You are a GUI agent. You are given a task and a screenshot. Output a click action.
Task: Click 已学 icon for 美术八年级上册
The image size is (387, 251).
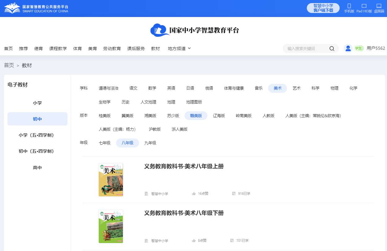pyautogui.click(x=234, y=194)
